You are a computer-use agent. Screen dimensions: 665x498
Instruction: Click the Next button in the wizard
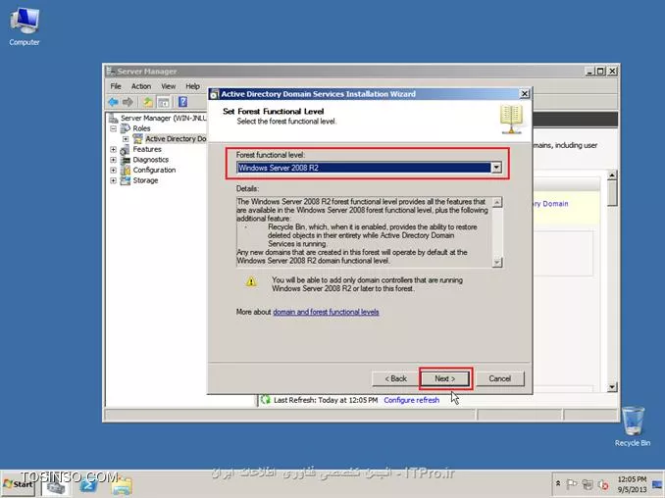[x=445, y=378]
